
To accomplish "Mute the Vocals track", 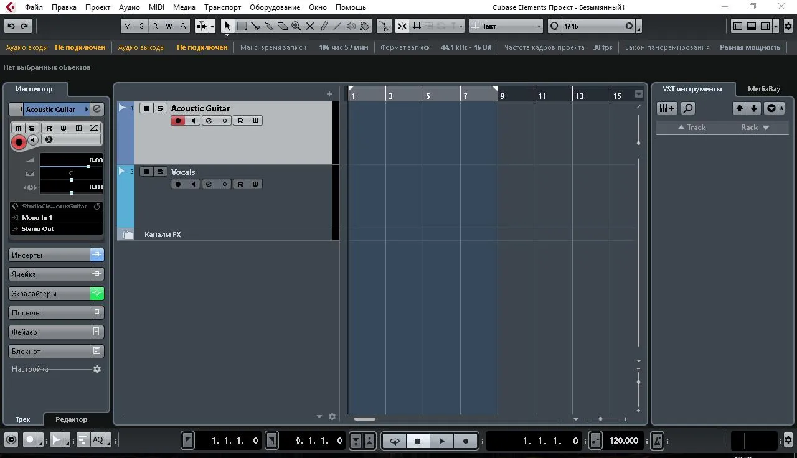I will coord(146,172).
